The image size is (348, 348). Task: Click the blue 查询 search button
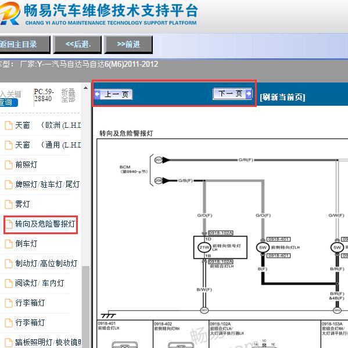click(x=9, y=102)
